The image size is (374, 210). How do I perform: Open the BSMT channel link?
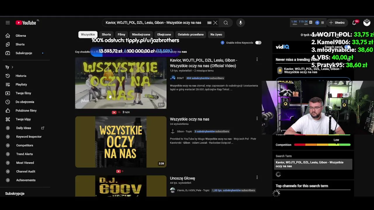pos(180,78)
